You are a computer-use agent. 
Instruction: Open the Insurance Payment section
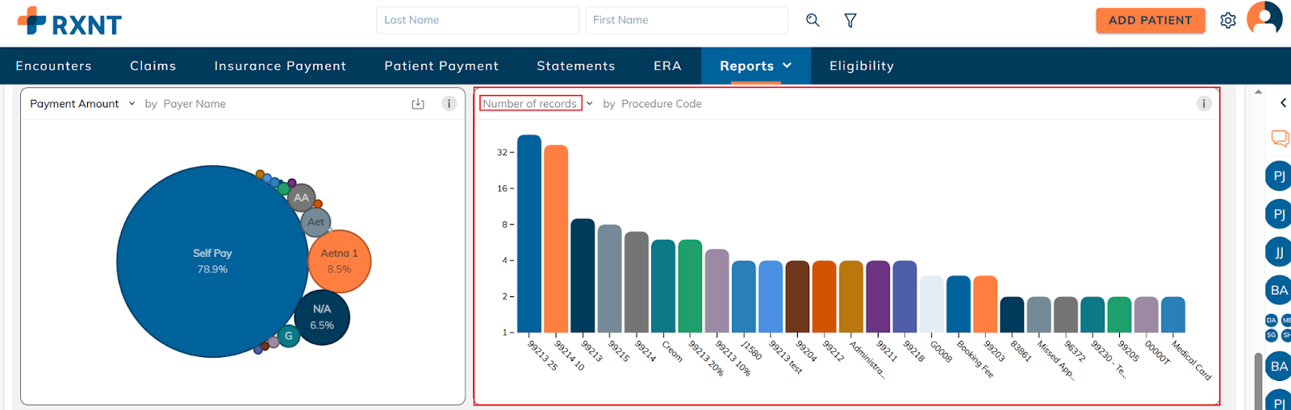pos(280,66)
